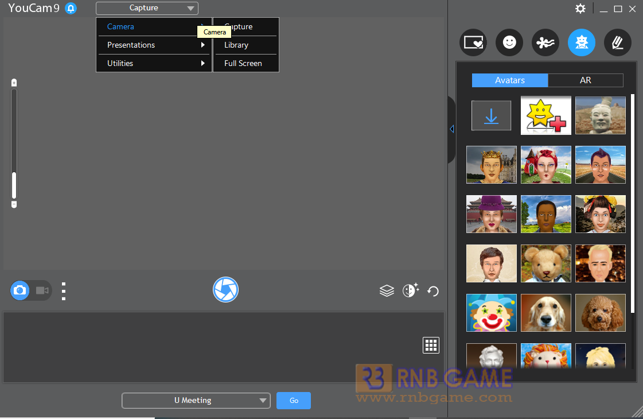Click the notification bell icon

[x=71, y=8]
